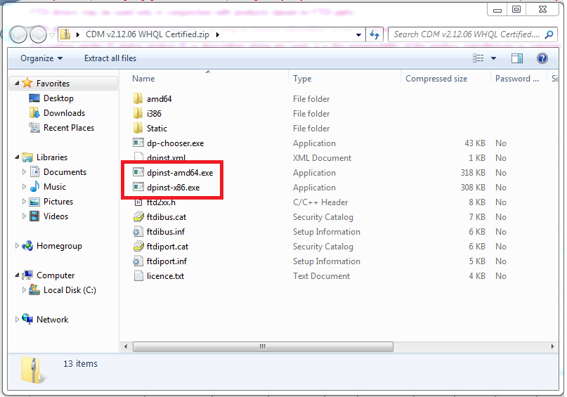567x397 pixels.
Task: Select licence.txt text file icon
Action: tap(138, 276)
